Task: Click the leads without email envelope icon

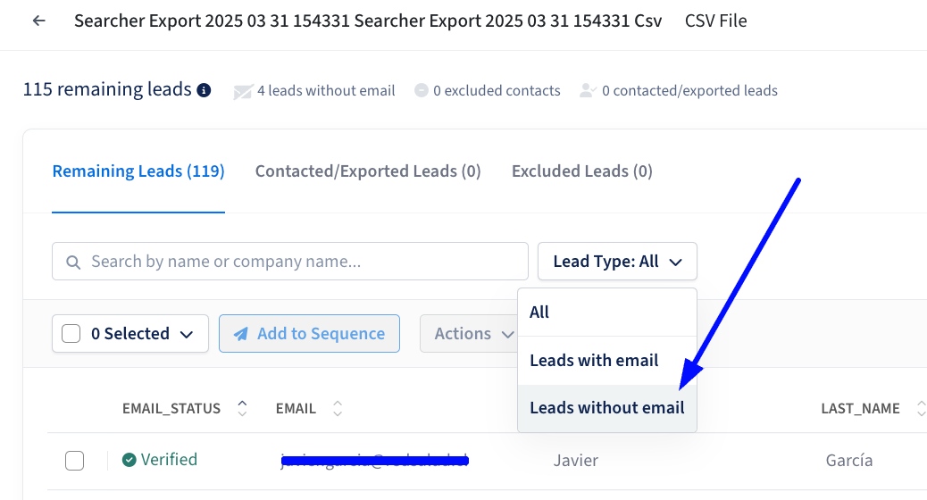Action: tap(243, 92)
